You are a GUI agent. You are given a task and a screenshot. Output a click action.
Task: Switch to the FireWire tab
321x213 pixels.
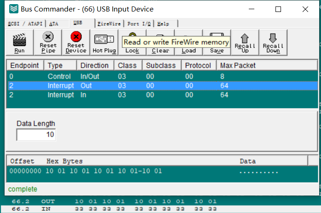109,23
